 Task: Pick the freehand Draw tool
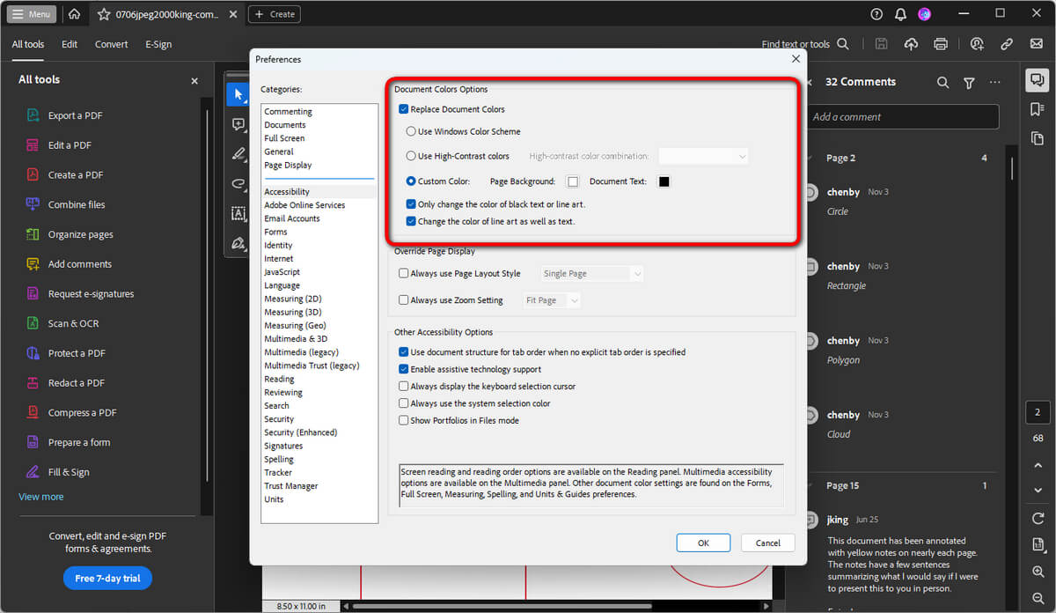pyautogui.click(x=237, y=185)
